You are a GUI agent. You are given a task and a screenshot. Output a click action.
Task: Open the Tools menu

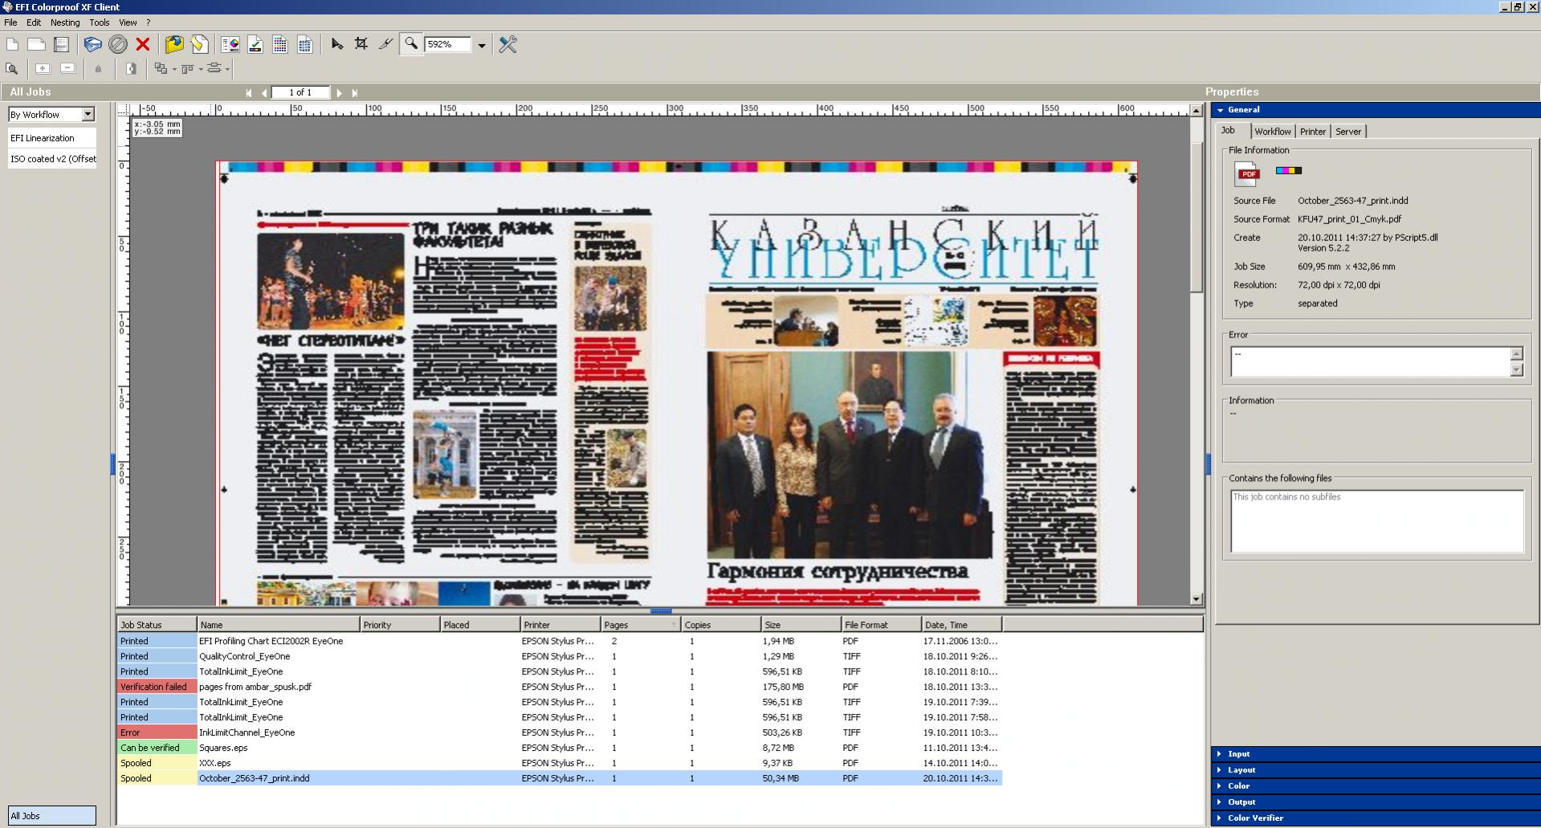pos(100,22)
